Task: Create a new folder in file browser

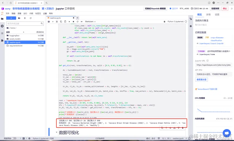Action: (19, 18)
